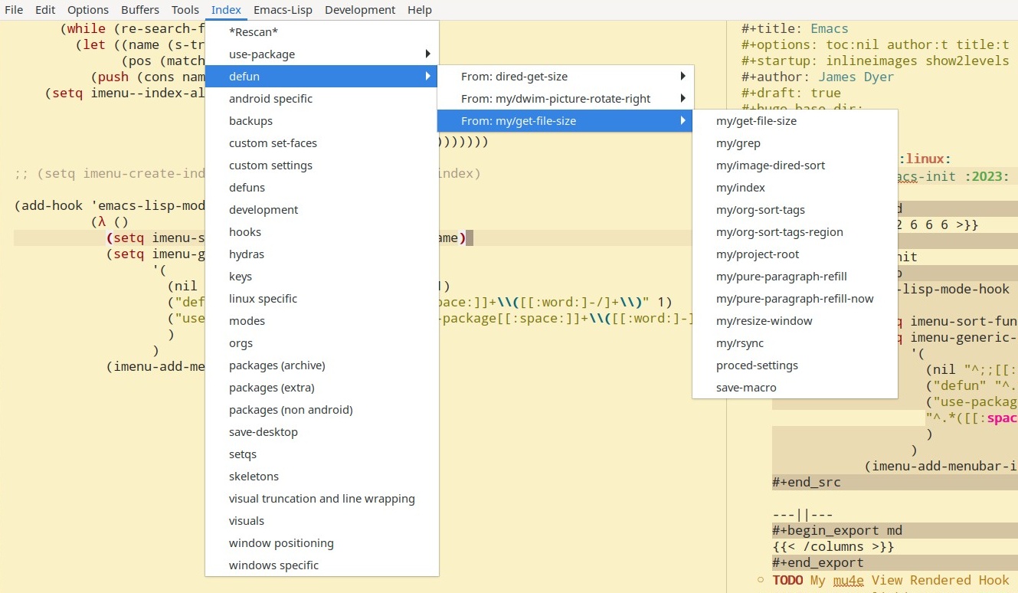Open the Development menu
Viewport: 1018px width, 593px height.
[x=360, y=9]
